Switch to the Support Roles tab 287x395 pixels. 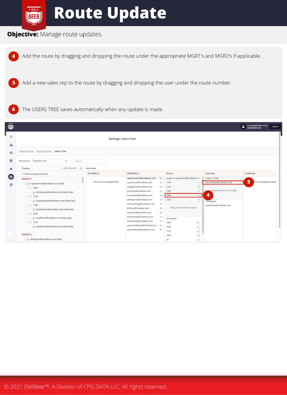coord(44,151)
